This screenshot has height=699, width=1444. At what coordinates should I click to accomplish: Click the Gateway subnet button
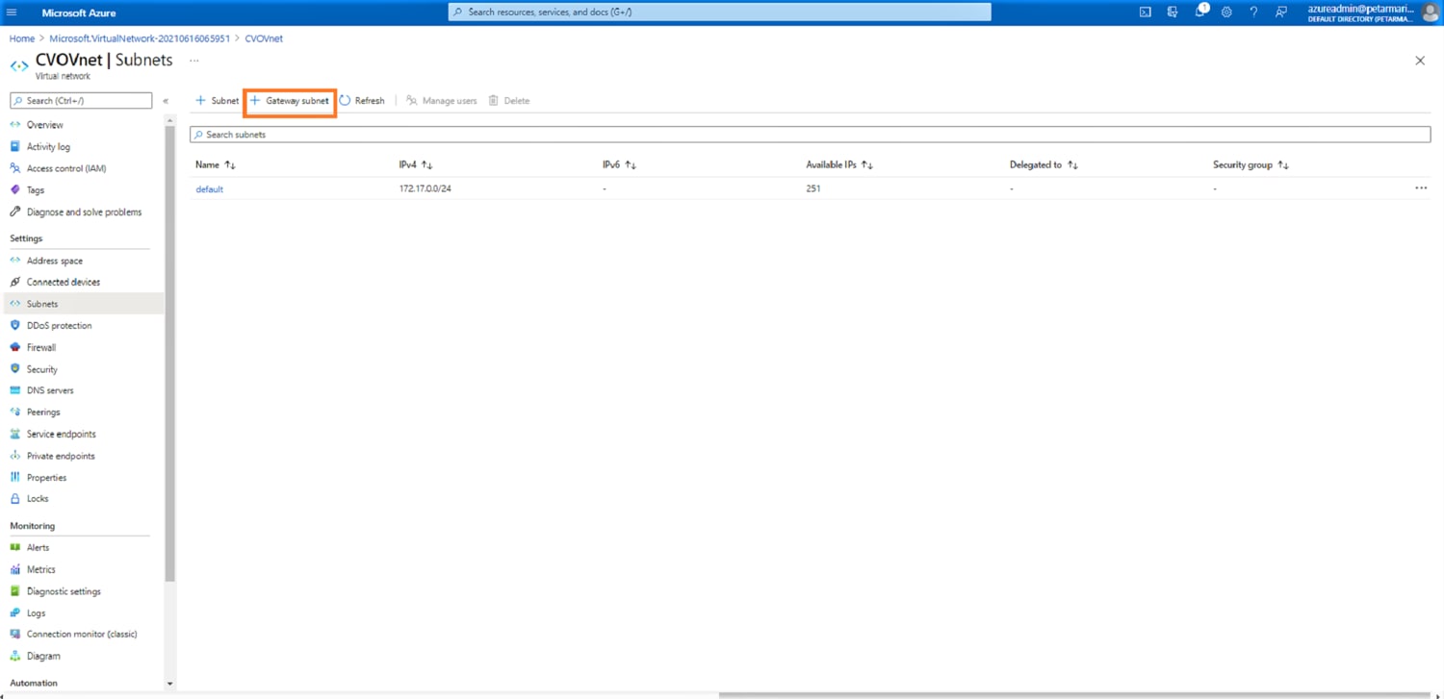(x=290, y=101)
